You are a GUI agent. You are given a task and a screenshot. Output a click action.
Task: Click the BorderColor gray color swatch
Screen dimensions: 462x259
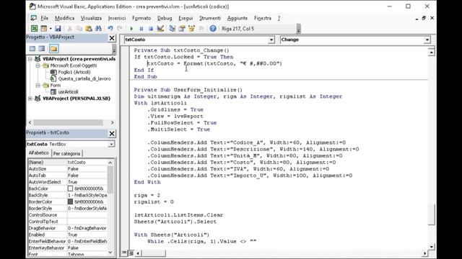point(70,201)
